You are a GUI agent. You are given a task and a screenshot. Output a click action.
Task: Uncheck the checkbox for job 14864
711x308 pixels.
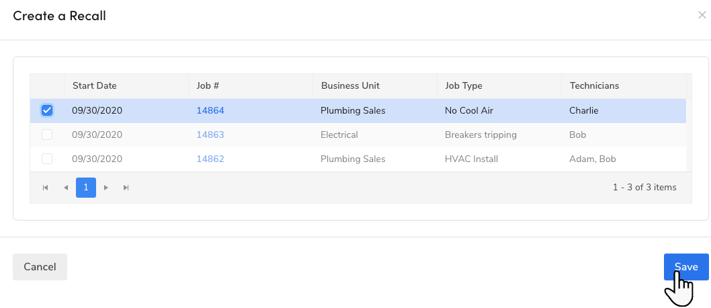pyautogui.click(x=47, y=110)
